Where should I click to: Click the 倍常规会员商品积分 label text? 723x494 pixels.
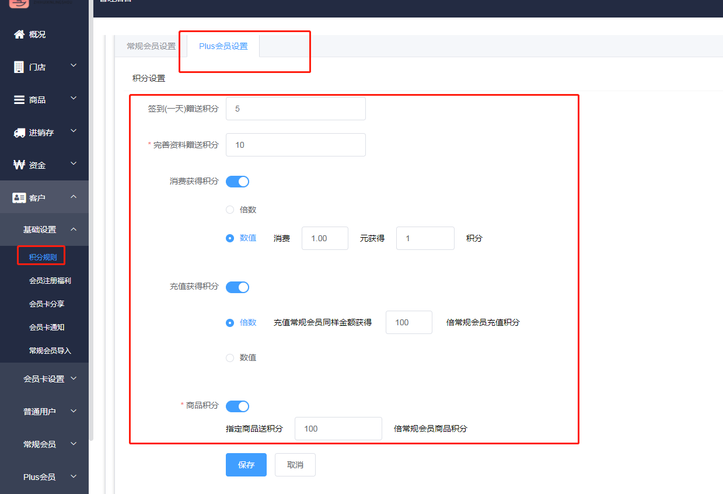point(431,429)
